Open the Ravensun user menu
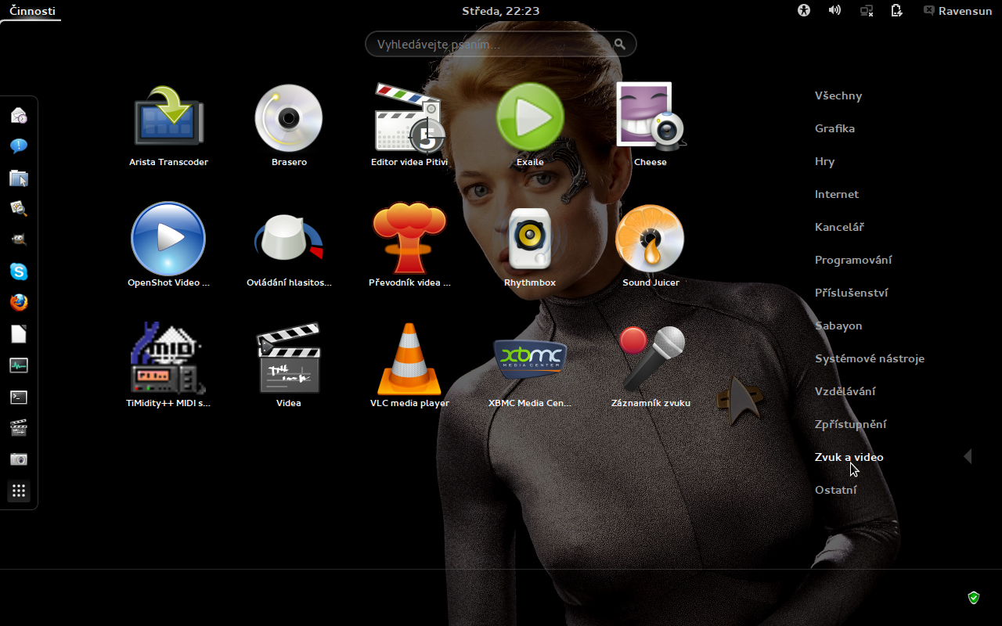 pos(957,11)
